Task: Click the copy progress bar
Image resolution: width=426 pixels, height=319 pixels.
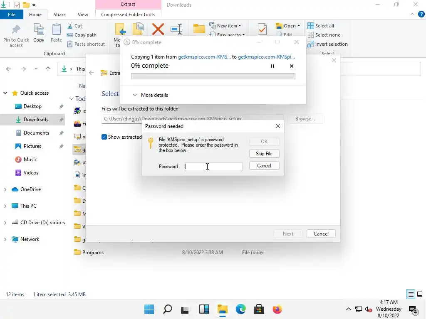Action: click(213, 76)
